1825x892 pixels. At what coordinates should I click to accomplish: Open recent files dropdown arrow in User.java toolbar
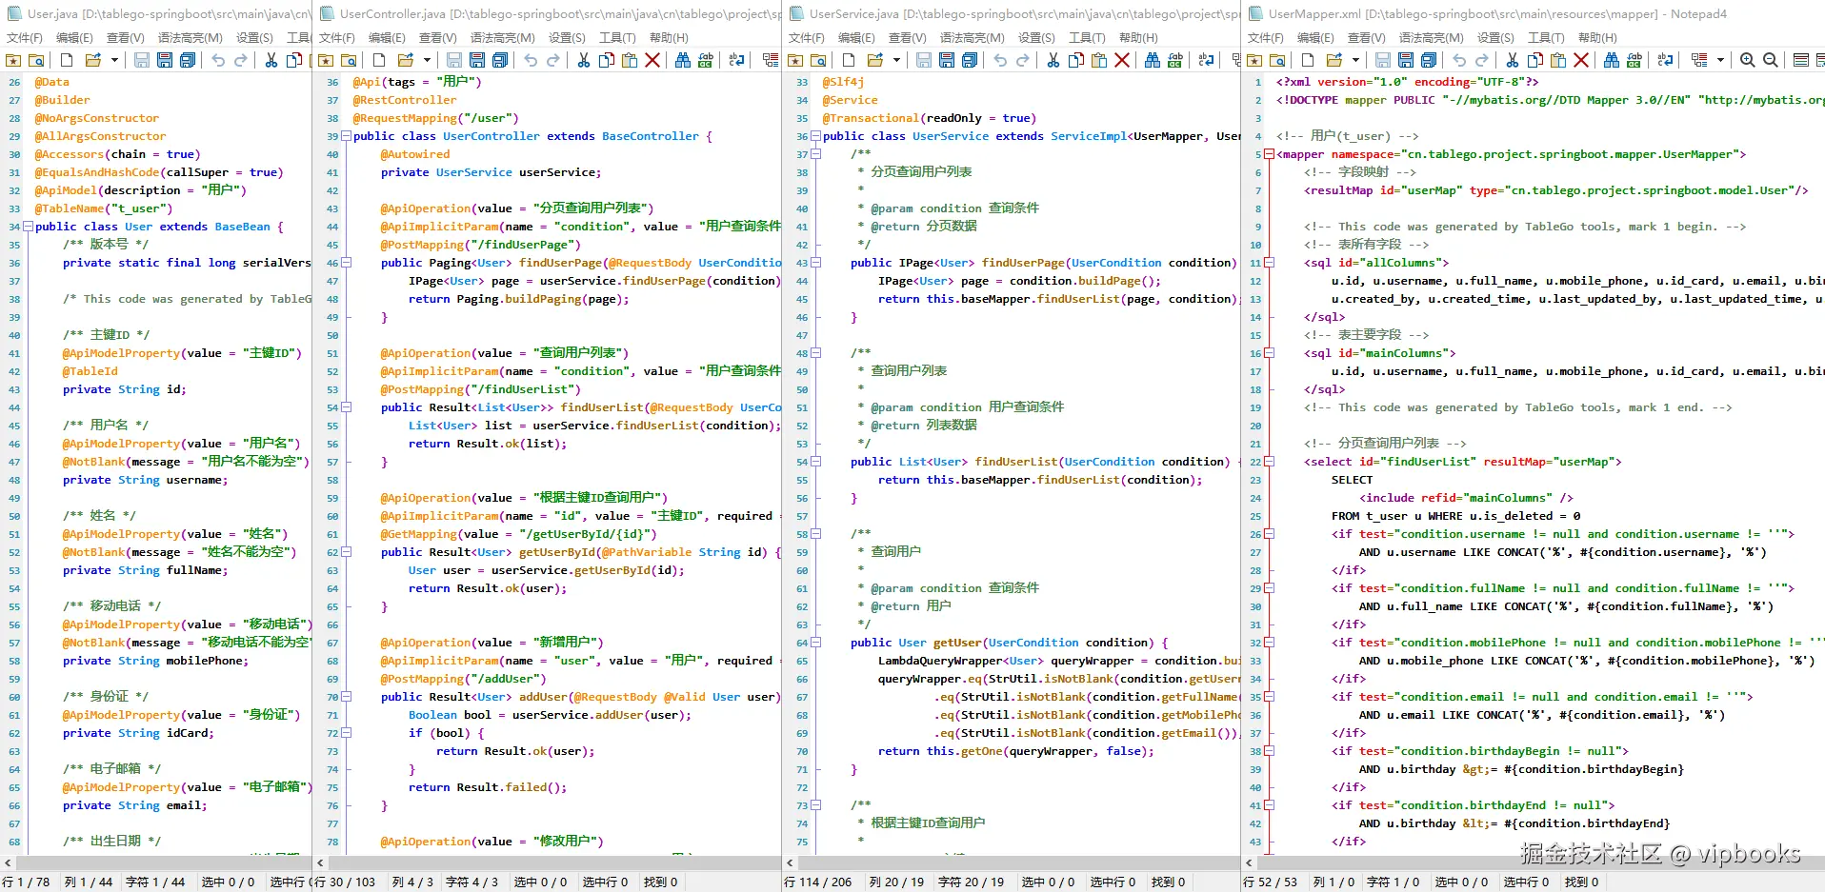tap(114, 60)
